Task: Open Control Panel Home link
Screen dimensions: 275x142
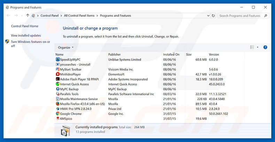Action: click(25, 26)
